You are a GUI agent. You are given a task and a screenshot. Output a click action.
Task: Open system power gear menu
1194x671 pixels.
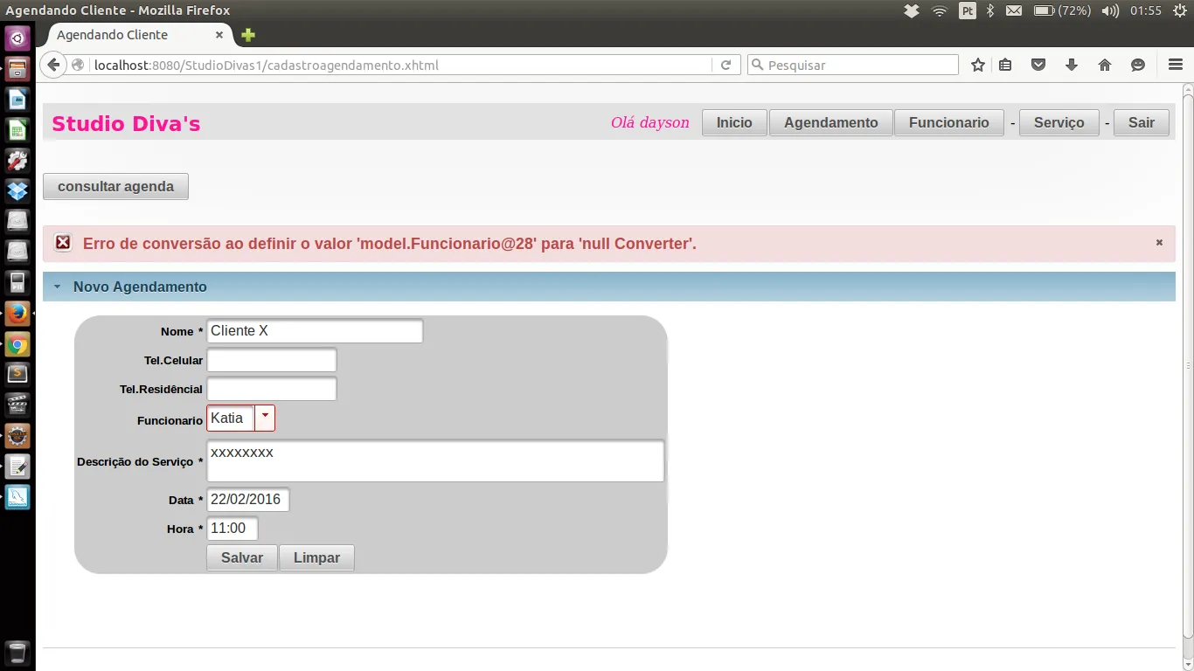click(x=1179, y=10)
